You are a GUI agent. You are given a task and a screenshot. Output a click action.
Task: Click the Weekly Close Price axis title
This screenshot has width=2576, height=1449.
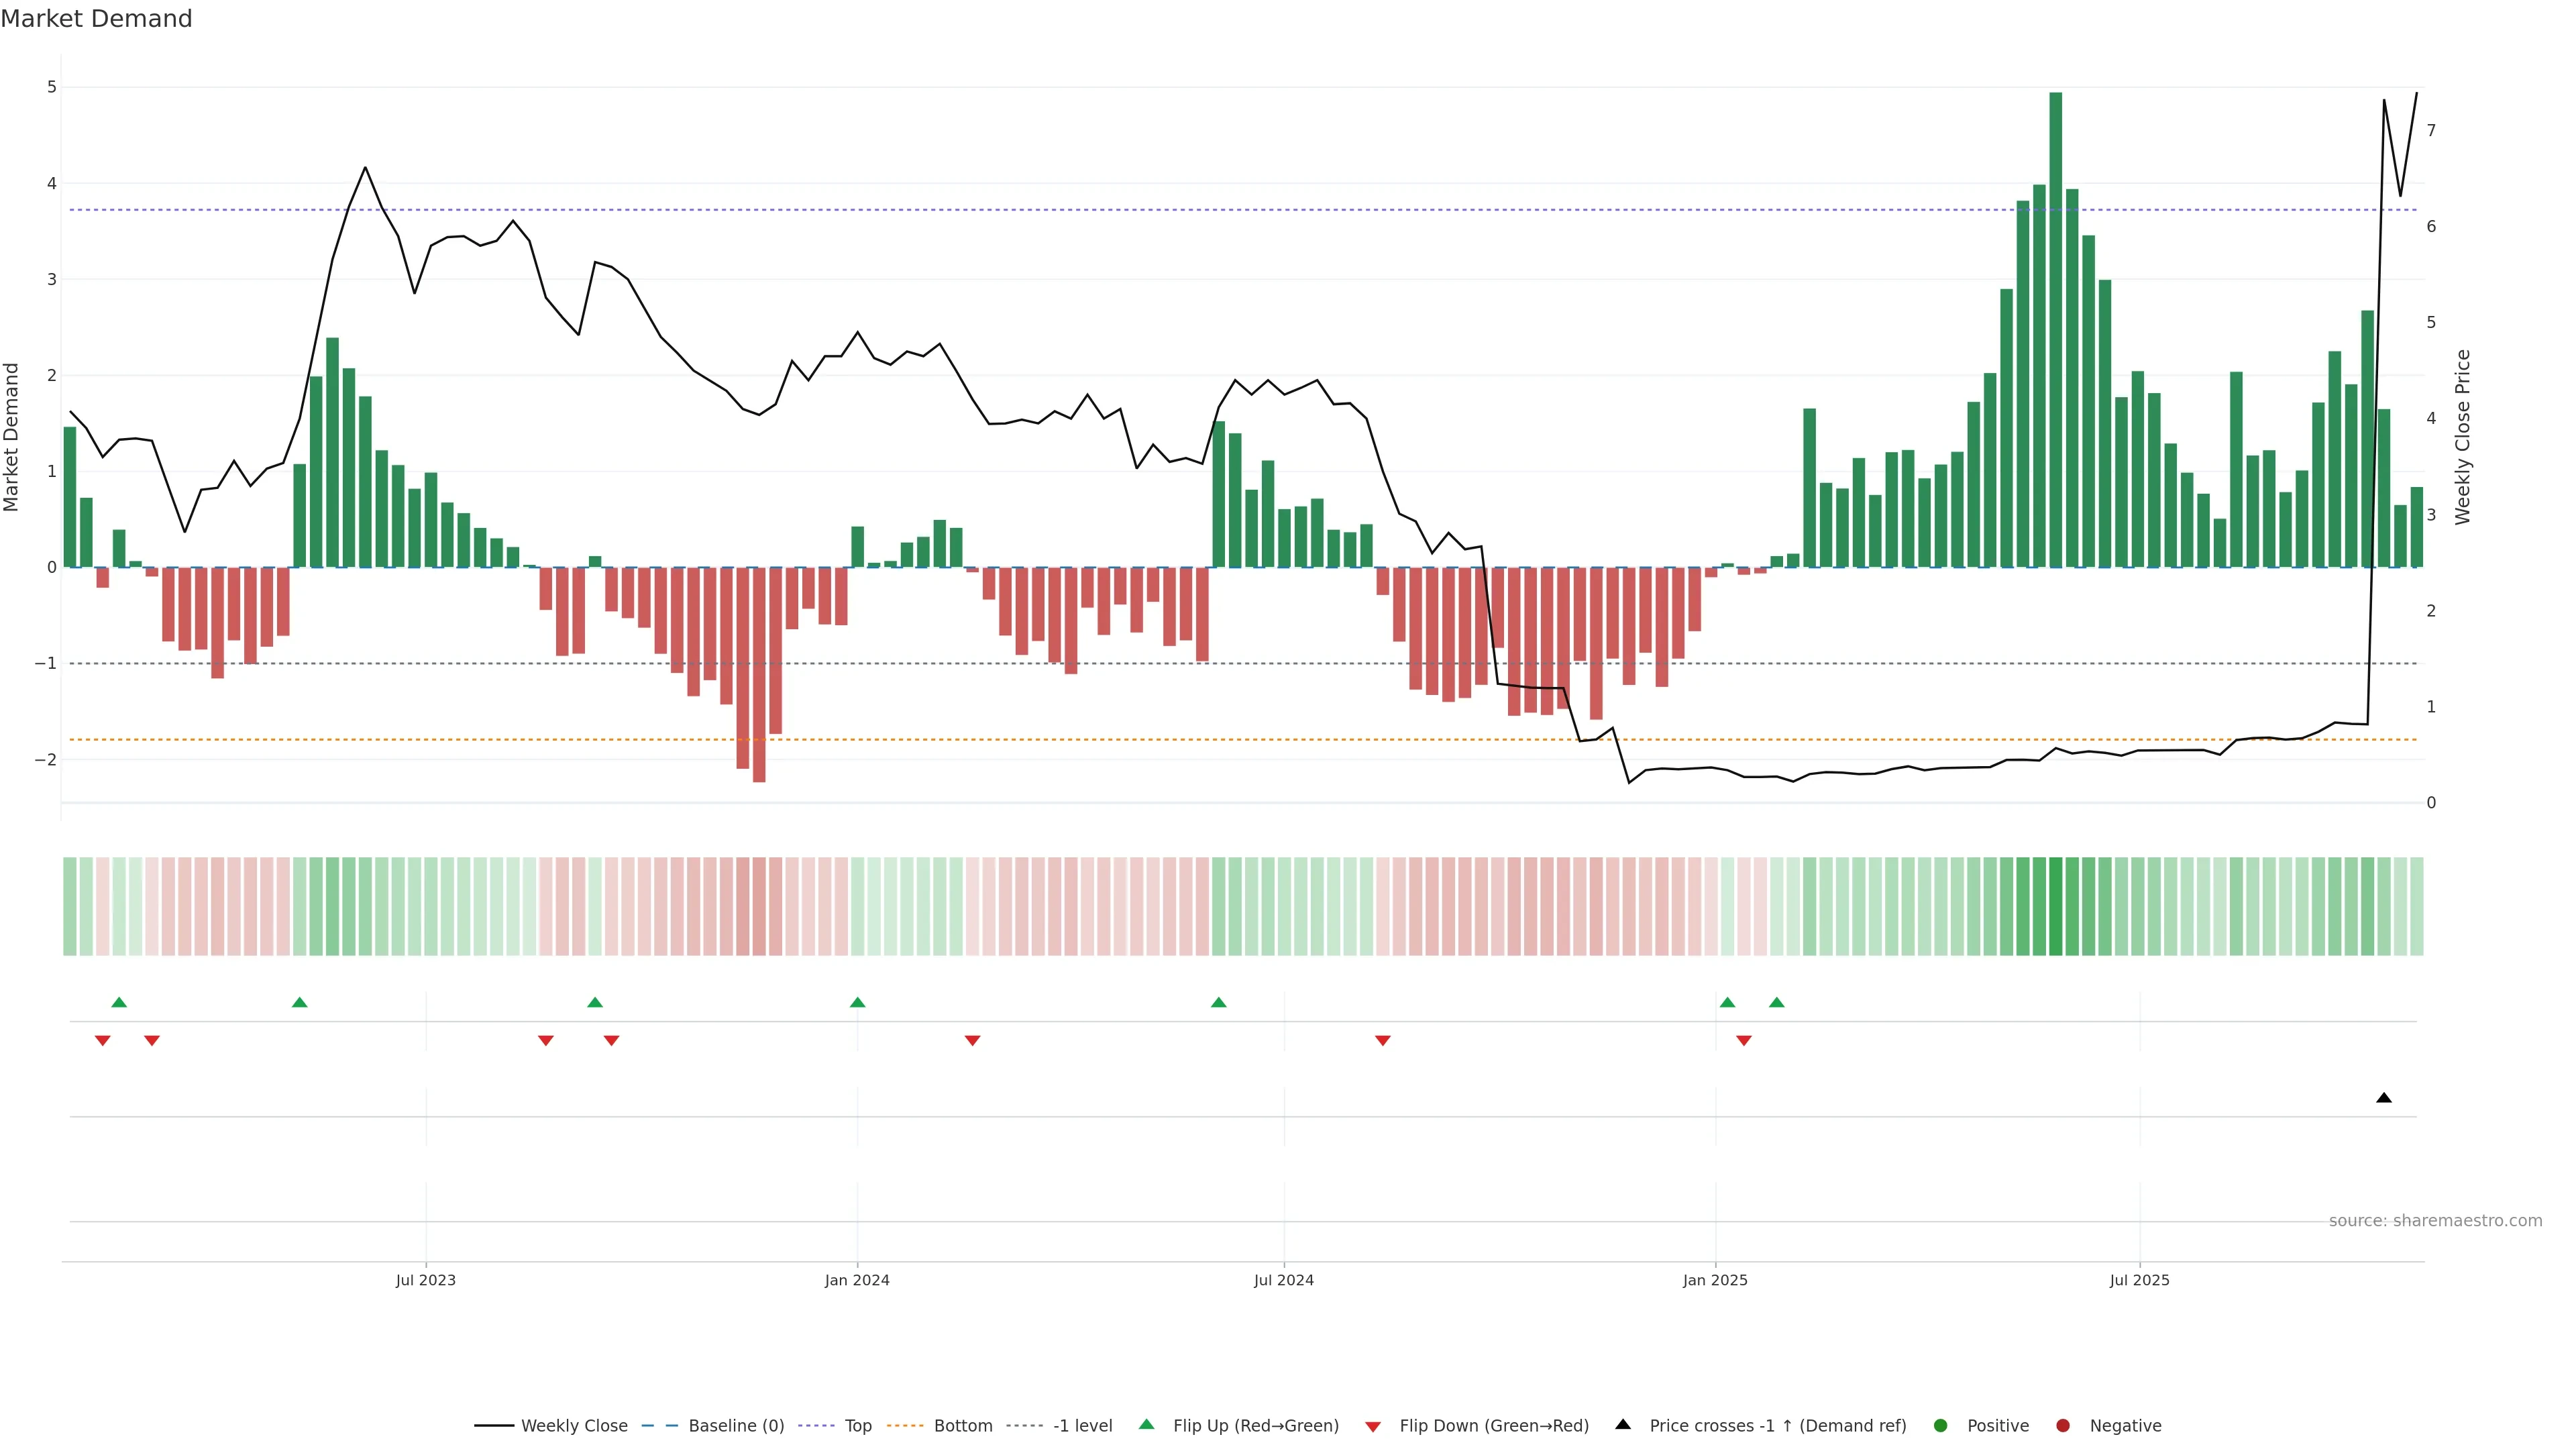point(2462,437)
